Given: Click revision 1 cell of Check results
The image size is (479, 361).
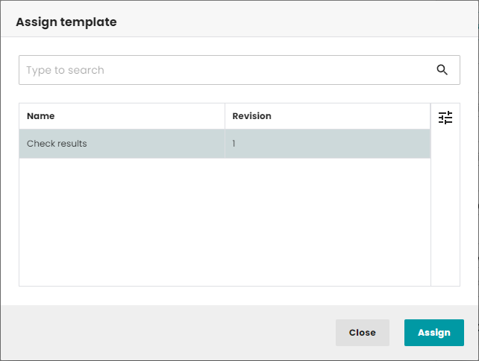Looking at the screenshot, I should click(234, 144).
